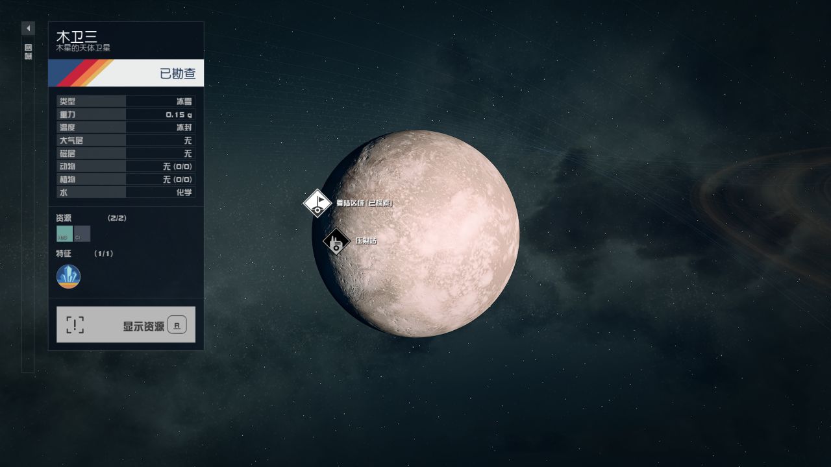Click the 化学 water value
The image size is (831, 467).
(184, 192)
